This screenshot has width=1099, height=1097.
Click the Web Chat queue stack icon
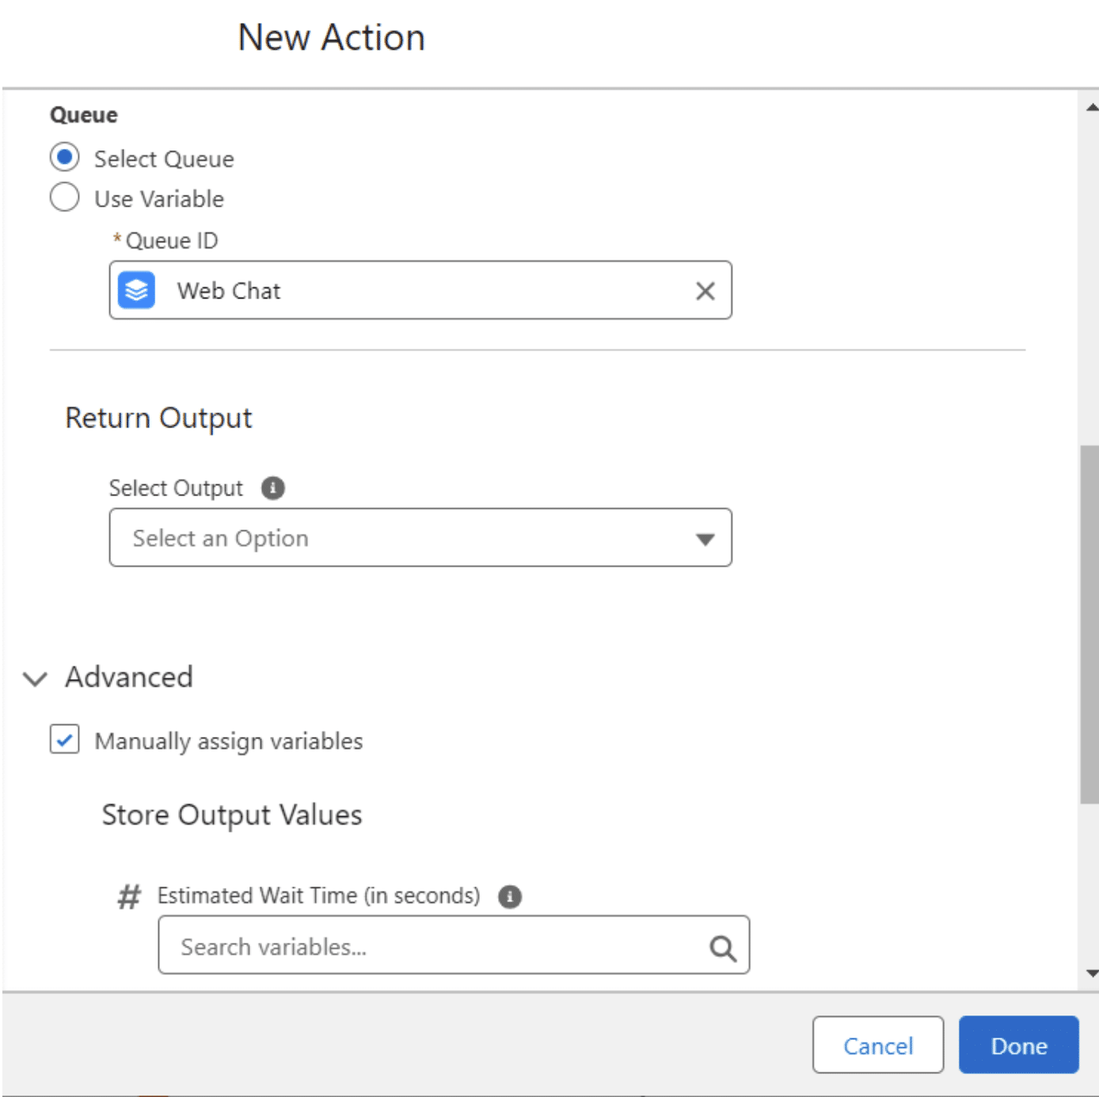[135, 290]
